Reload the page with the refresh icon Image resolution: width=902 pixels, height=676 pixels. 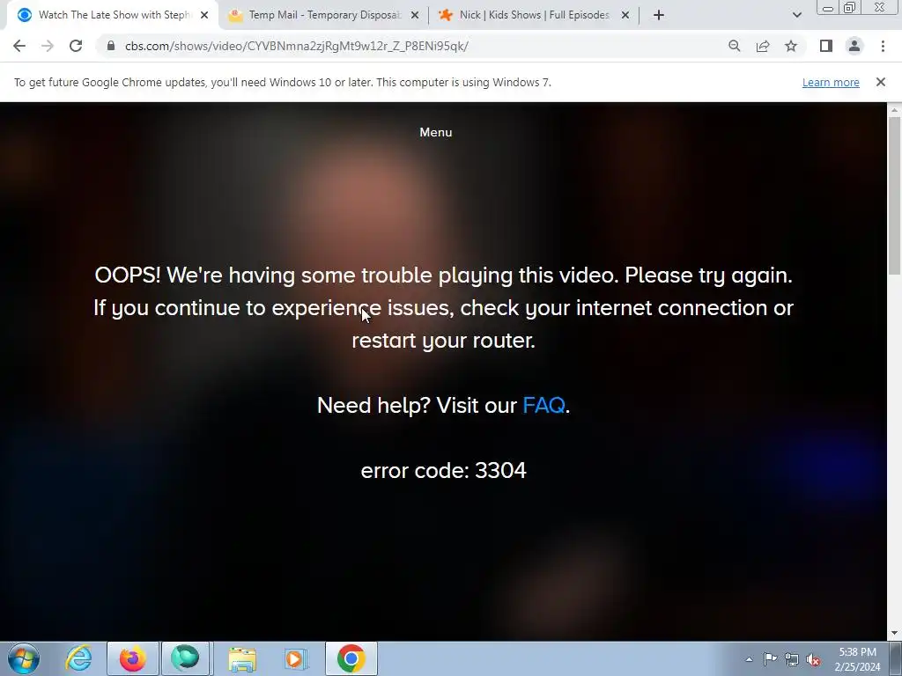76,46
